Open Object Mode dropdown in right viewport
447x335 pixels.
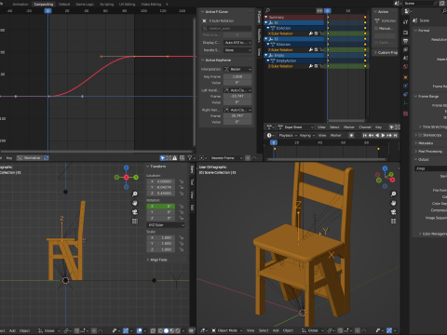[x=227, y=330]
